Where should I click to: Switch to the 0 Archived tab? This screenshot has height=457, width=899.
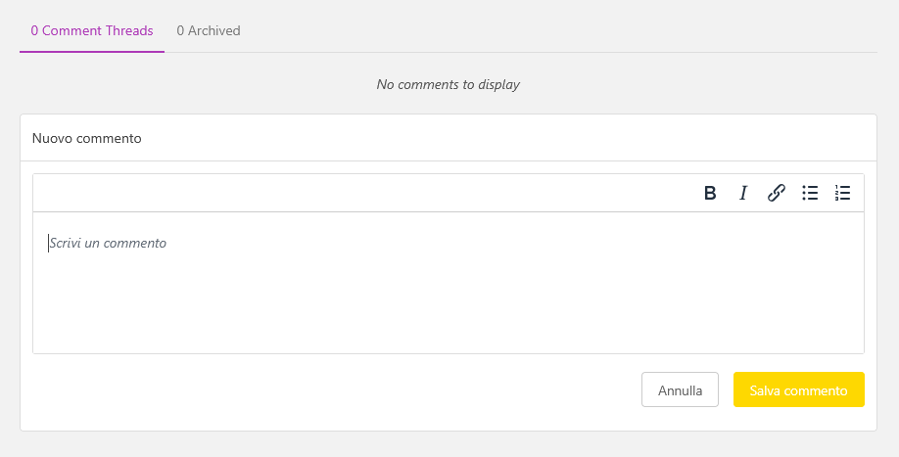(x=209, y=30)
